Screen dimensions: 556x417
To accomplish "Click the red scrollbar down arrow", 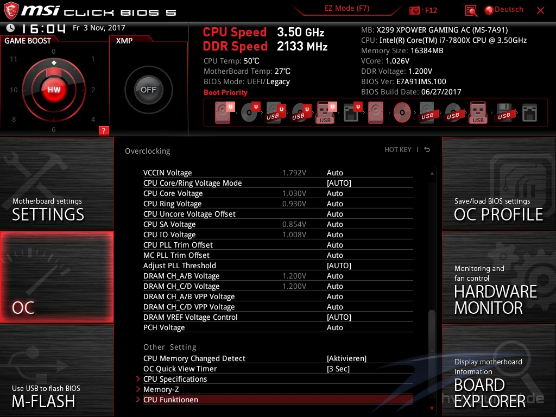I will pos(432,408).
